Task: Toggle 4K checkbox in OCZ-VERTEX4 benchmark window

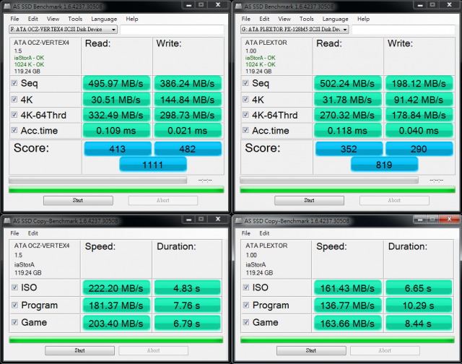Action: point(14,99)
